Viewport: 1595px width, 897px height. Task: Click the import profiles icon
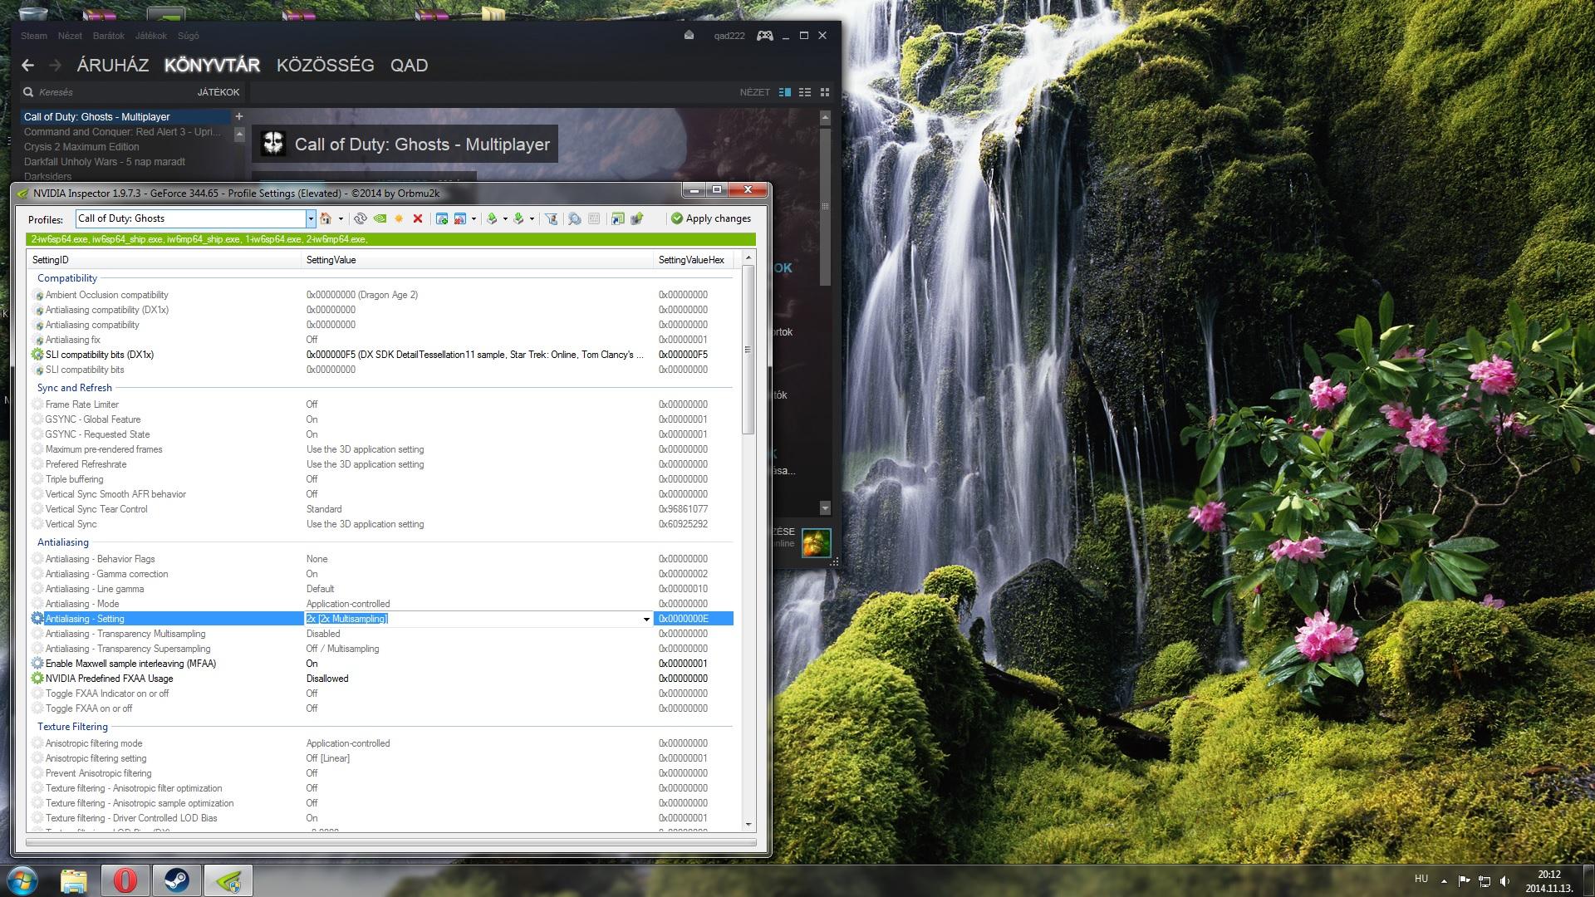pos(518,218)
